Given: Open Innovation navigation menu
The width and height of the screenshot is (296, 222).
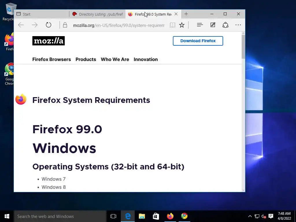Looking at the screenshot, I should point(146,59).
